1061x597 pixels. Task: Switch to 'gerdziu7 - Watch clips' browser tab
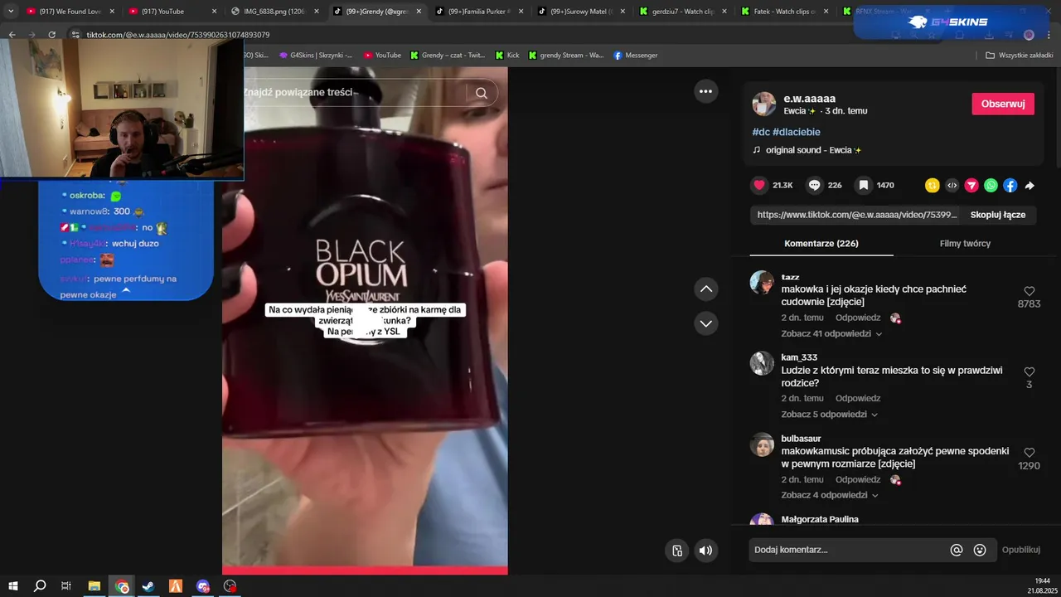pyautogui.click(x=685, y=12)
